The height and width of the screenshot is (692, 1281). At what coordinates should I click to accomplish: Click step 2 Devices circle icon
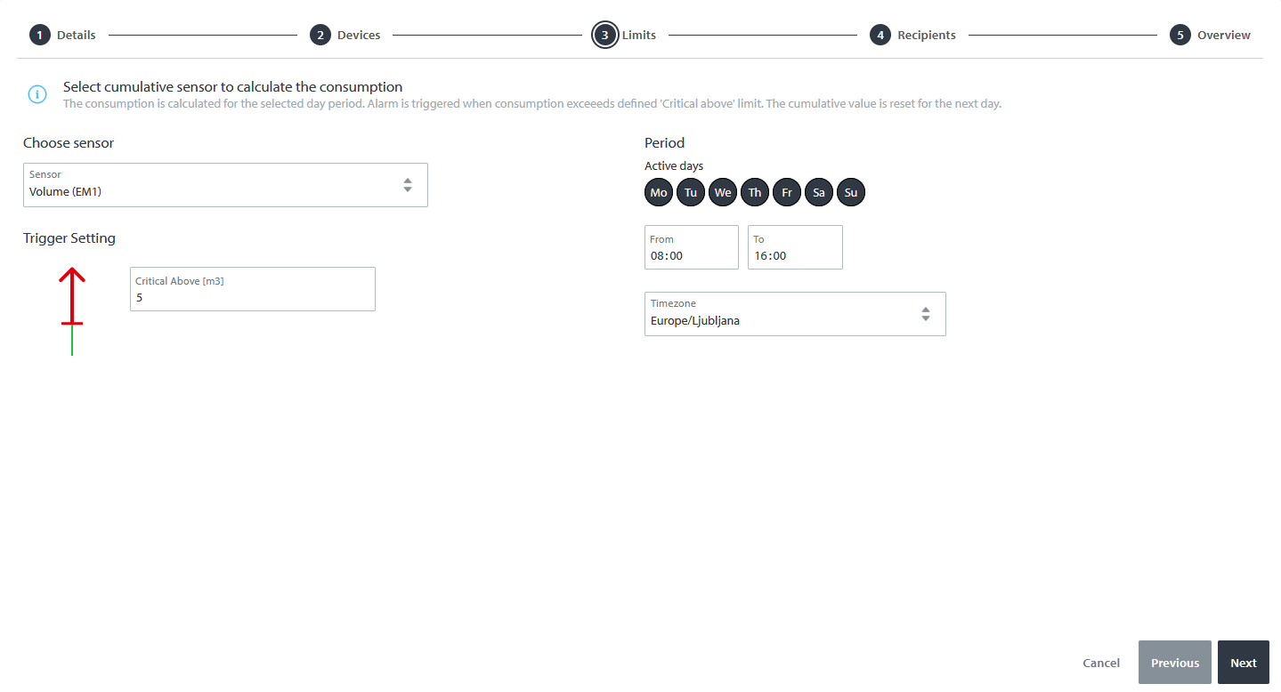tap(320, 35)
